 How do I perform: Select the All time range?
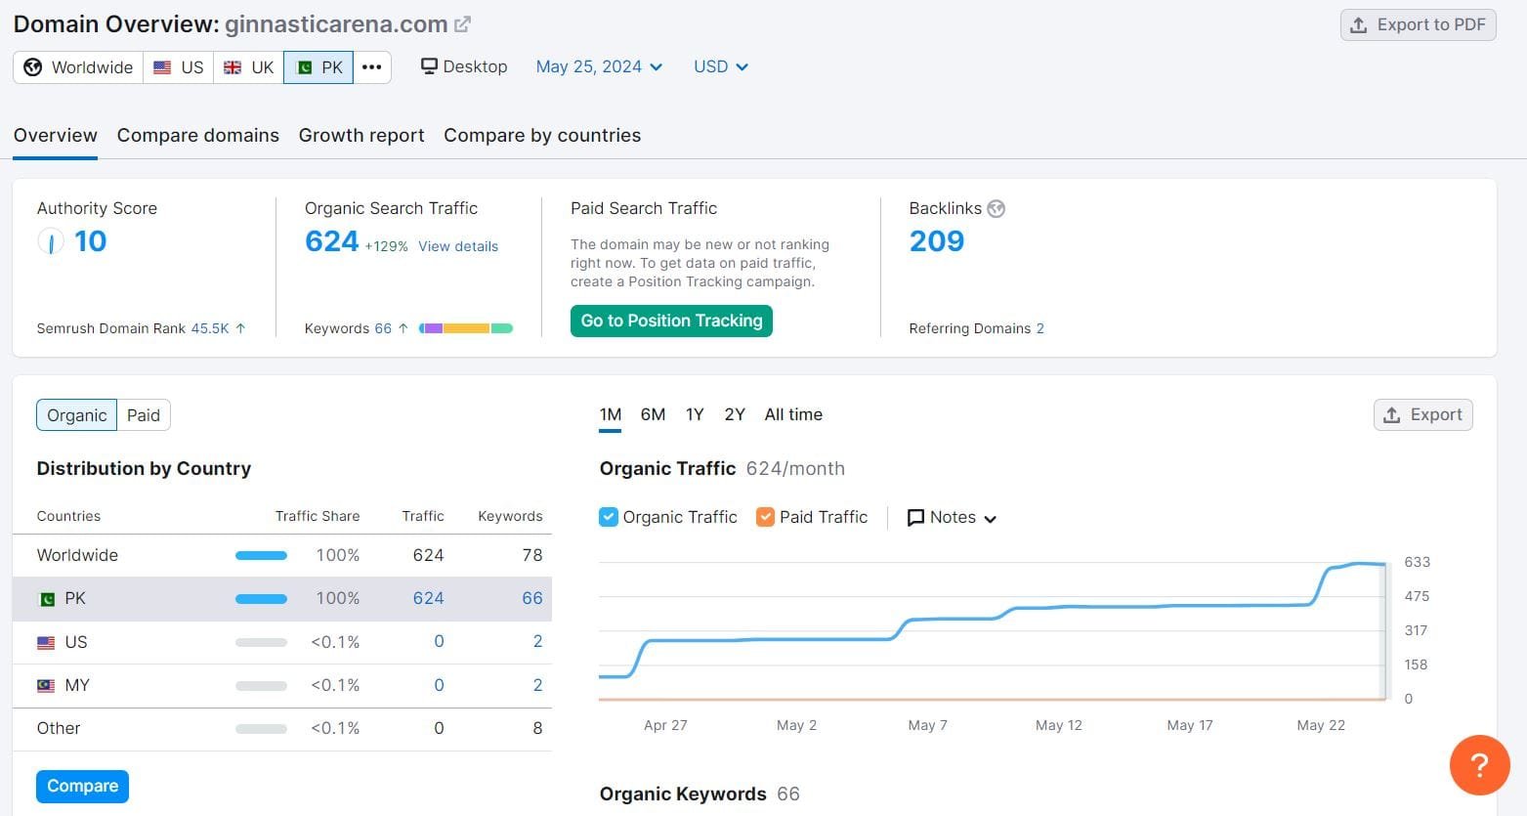pos(793,414)
